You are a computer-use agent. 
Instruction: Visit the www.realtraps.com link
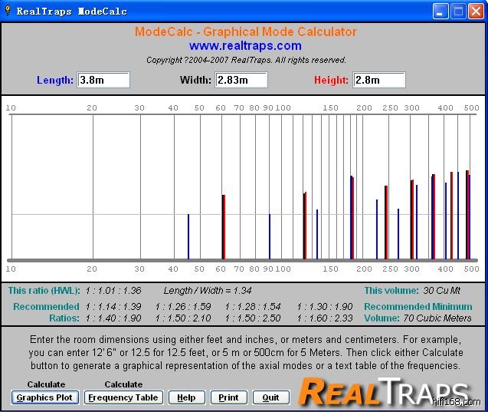[245, 46]
